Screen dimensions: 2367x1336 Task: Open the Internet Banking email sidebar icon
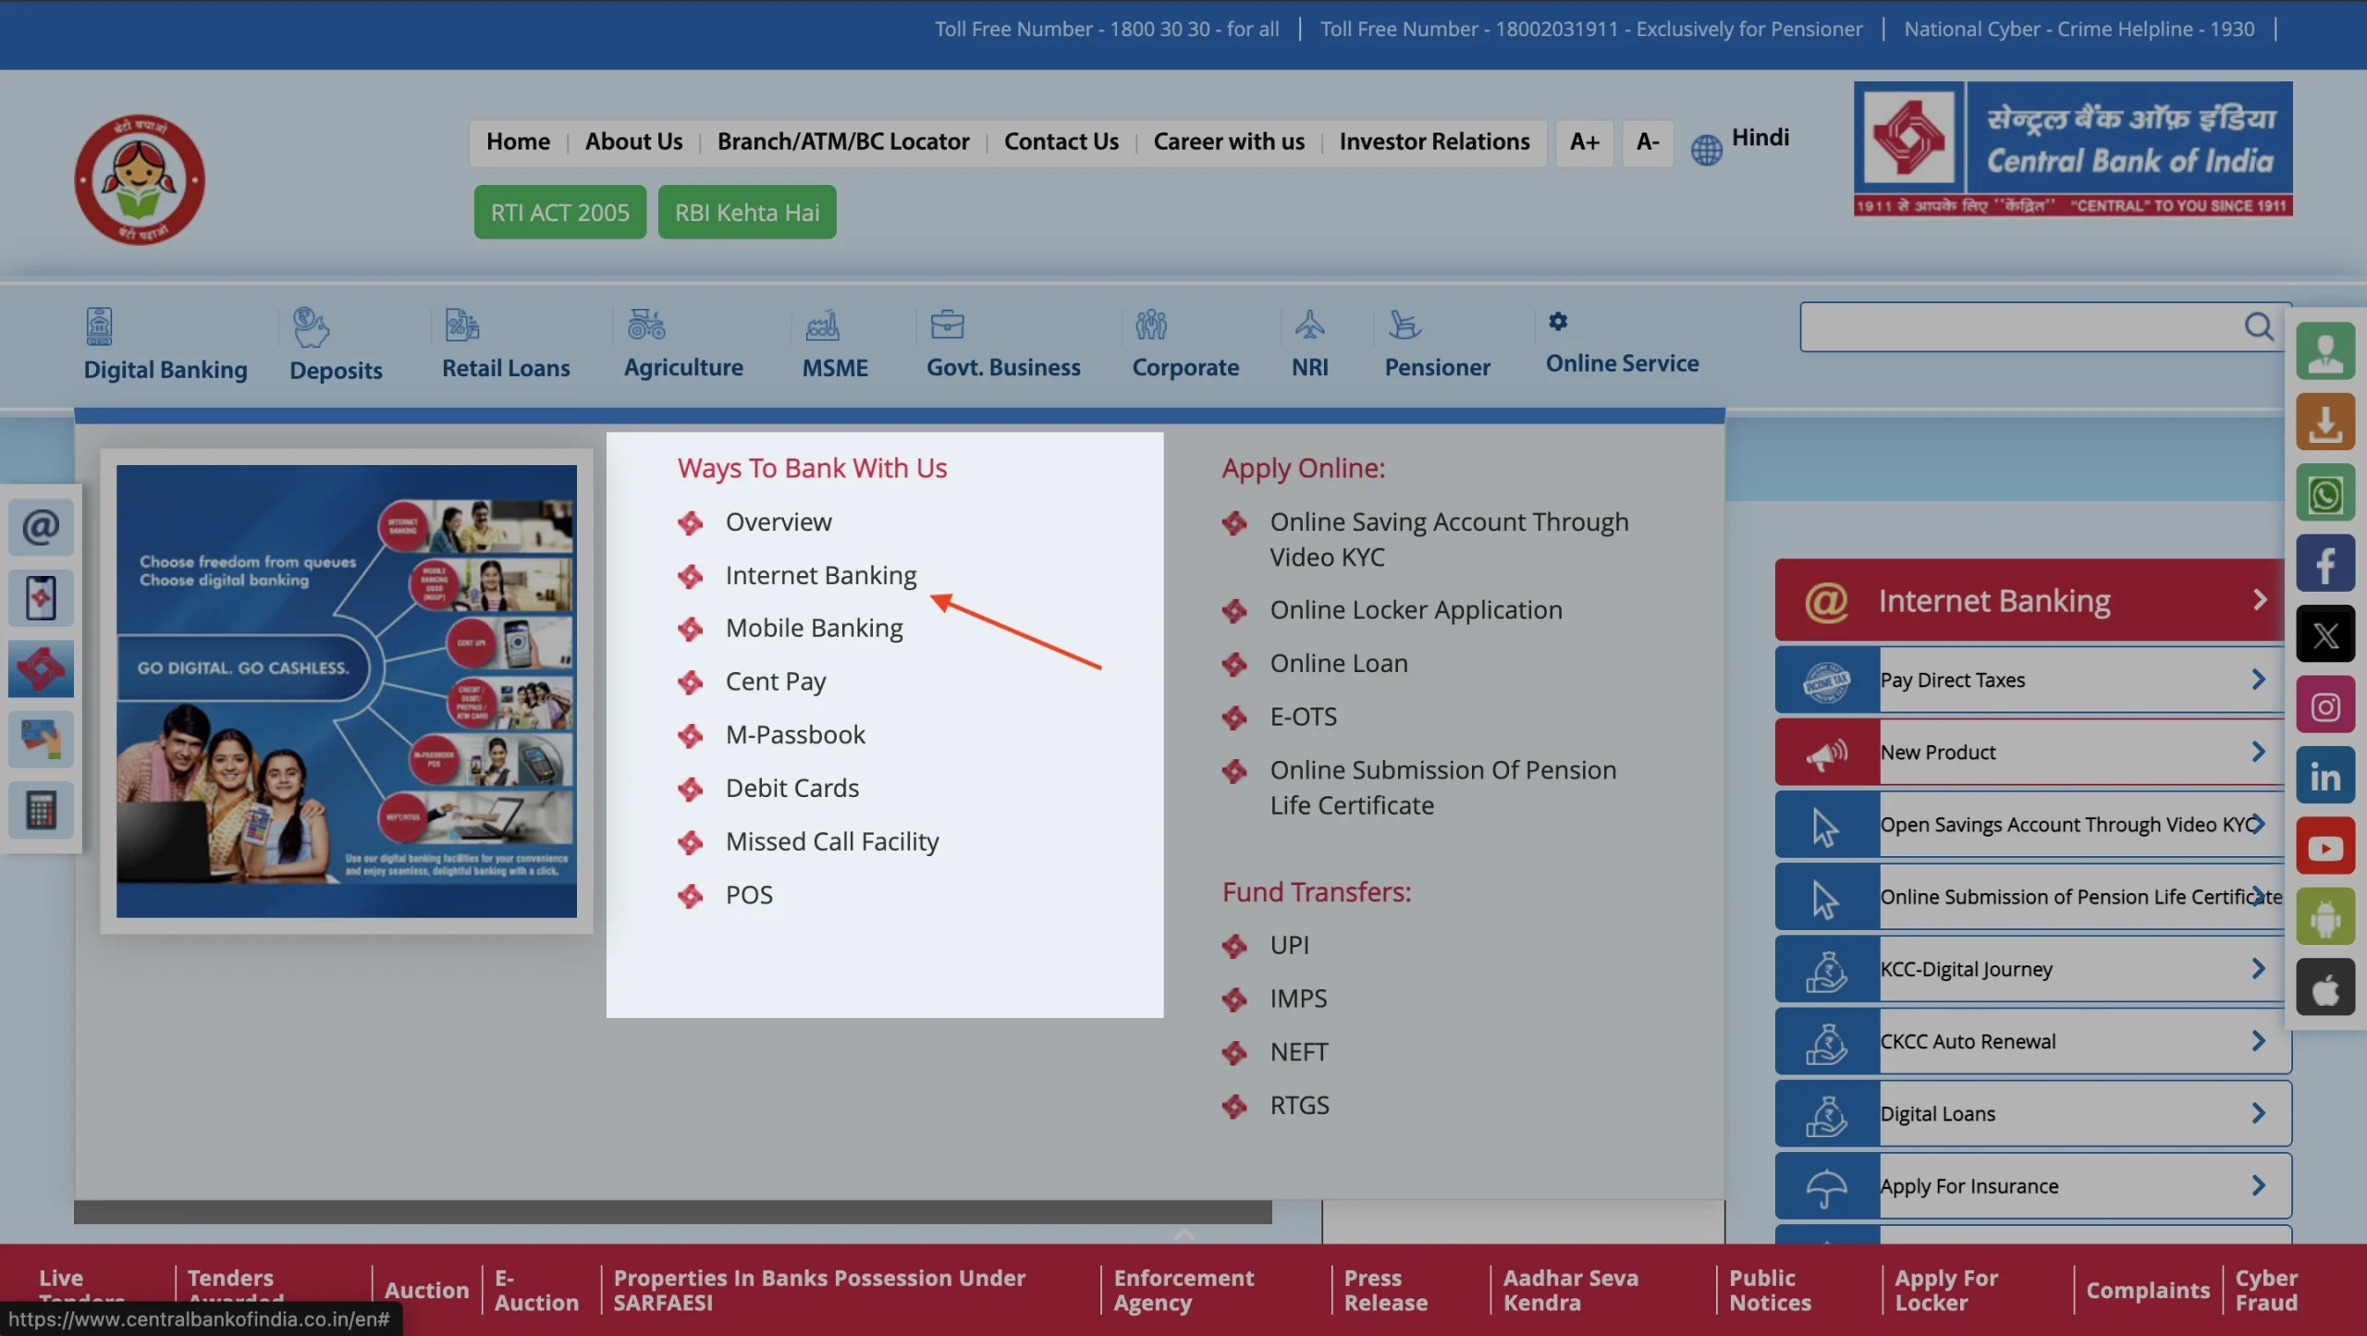40,526
